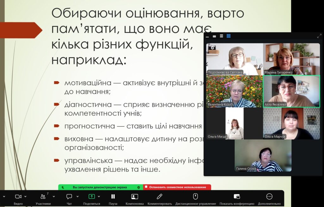The height and width of the screenshot is (207, 324).
Task: Expand the Чат options arrow
Action: tap(78, 197)
